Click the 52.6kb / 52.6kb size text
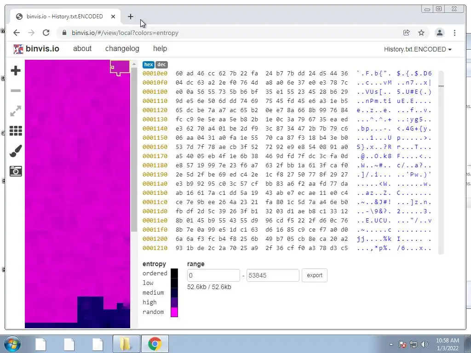 (x=209, y=287)
